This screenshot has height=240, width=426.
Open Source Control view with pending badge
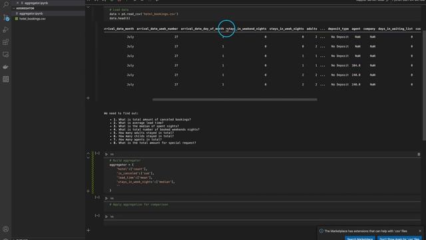pos(6,17)
